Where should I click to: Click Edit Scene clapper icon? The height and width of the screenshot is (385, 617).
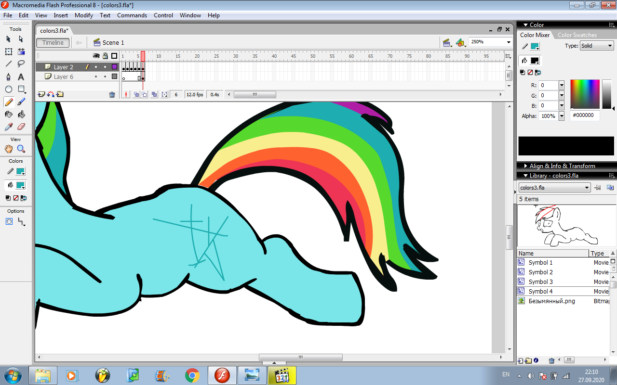click(x=447, y=42)
